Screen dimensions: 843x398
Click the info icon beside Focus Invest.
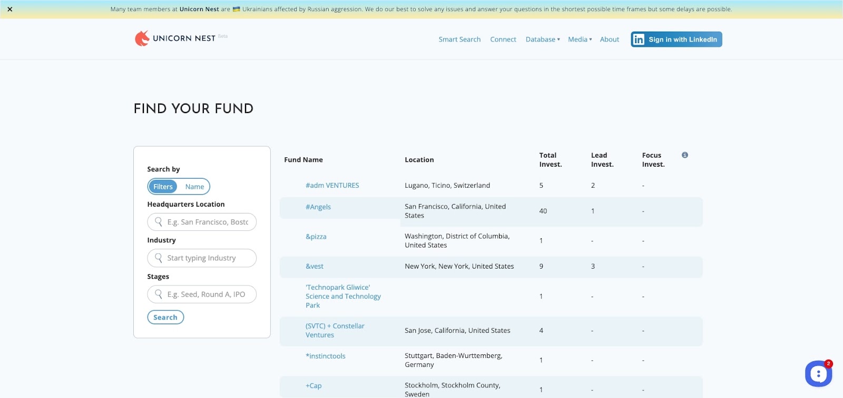pos(684,155)
